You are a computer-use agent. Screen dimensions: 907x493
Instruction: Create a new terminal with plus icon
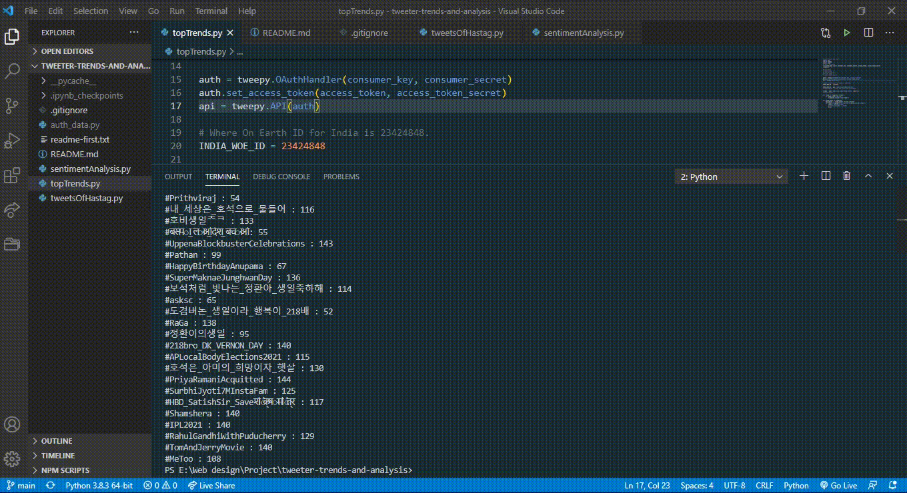(804, 176)
